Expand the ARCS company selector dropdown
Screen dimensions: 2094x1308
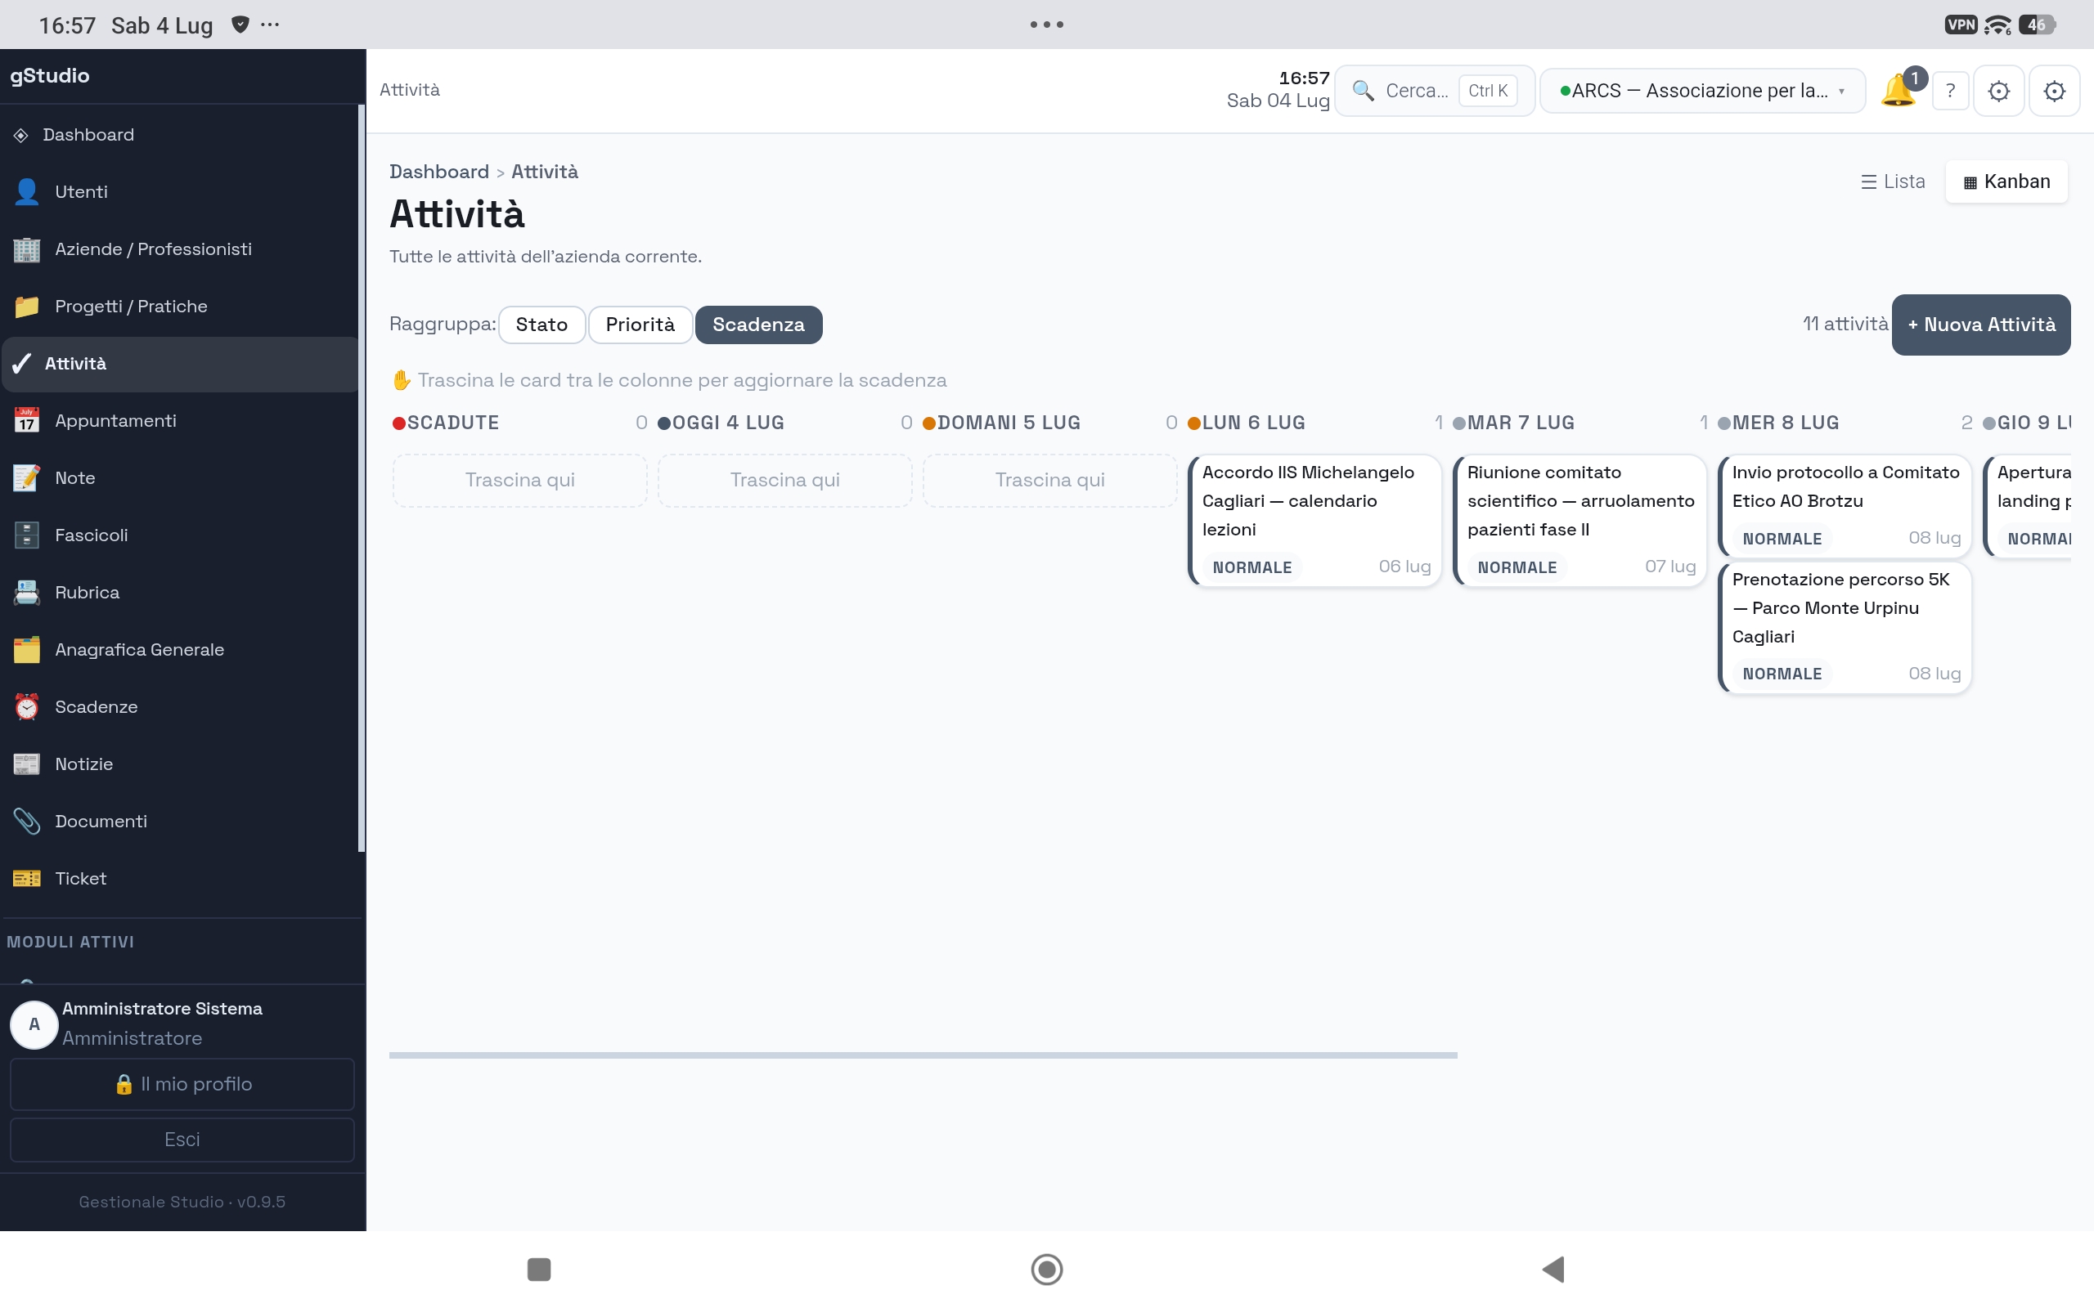pyautogui.click(x=1702, y=91)
